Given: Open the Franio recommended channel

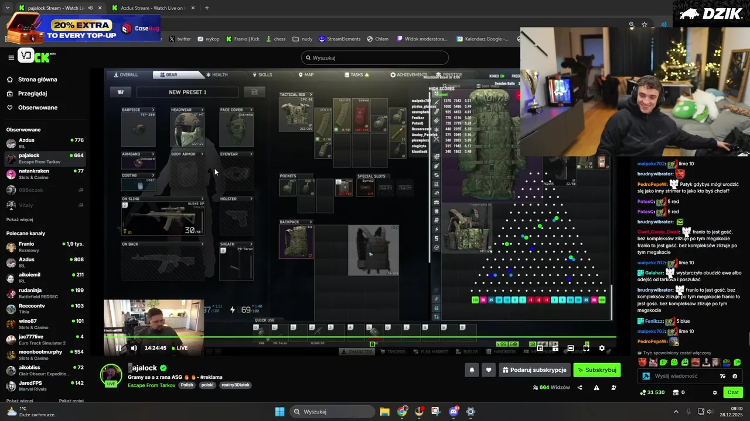Looking at the screenshot, I should tap(45, 247).
